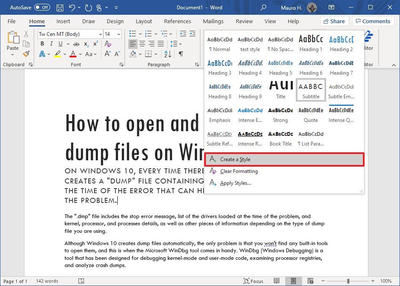Image resolution: width=400 pixels, height=286 pixels.
Task: Clear All Formatting with the eraser icon
Action: (108, 43)
